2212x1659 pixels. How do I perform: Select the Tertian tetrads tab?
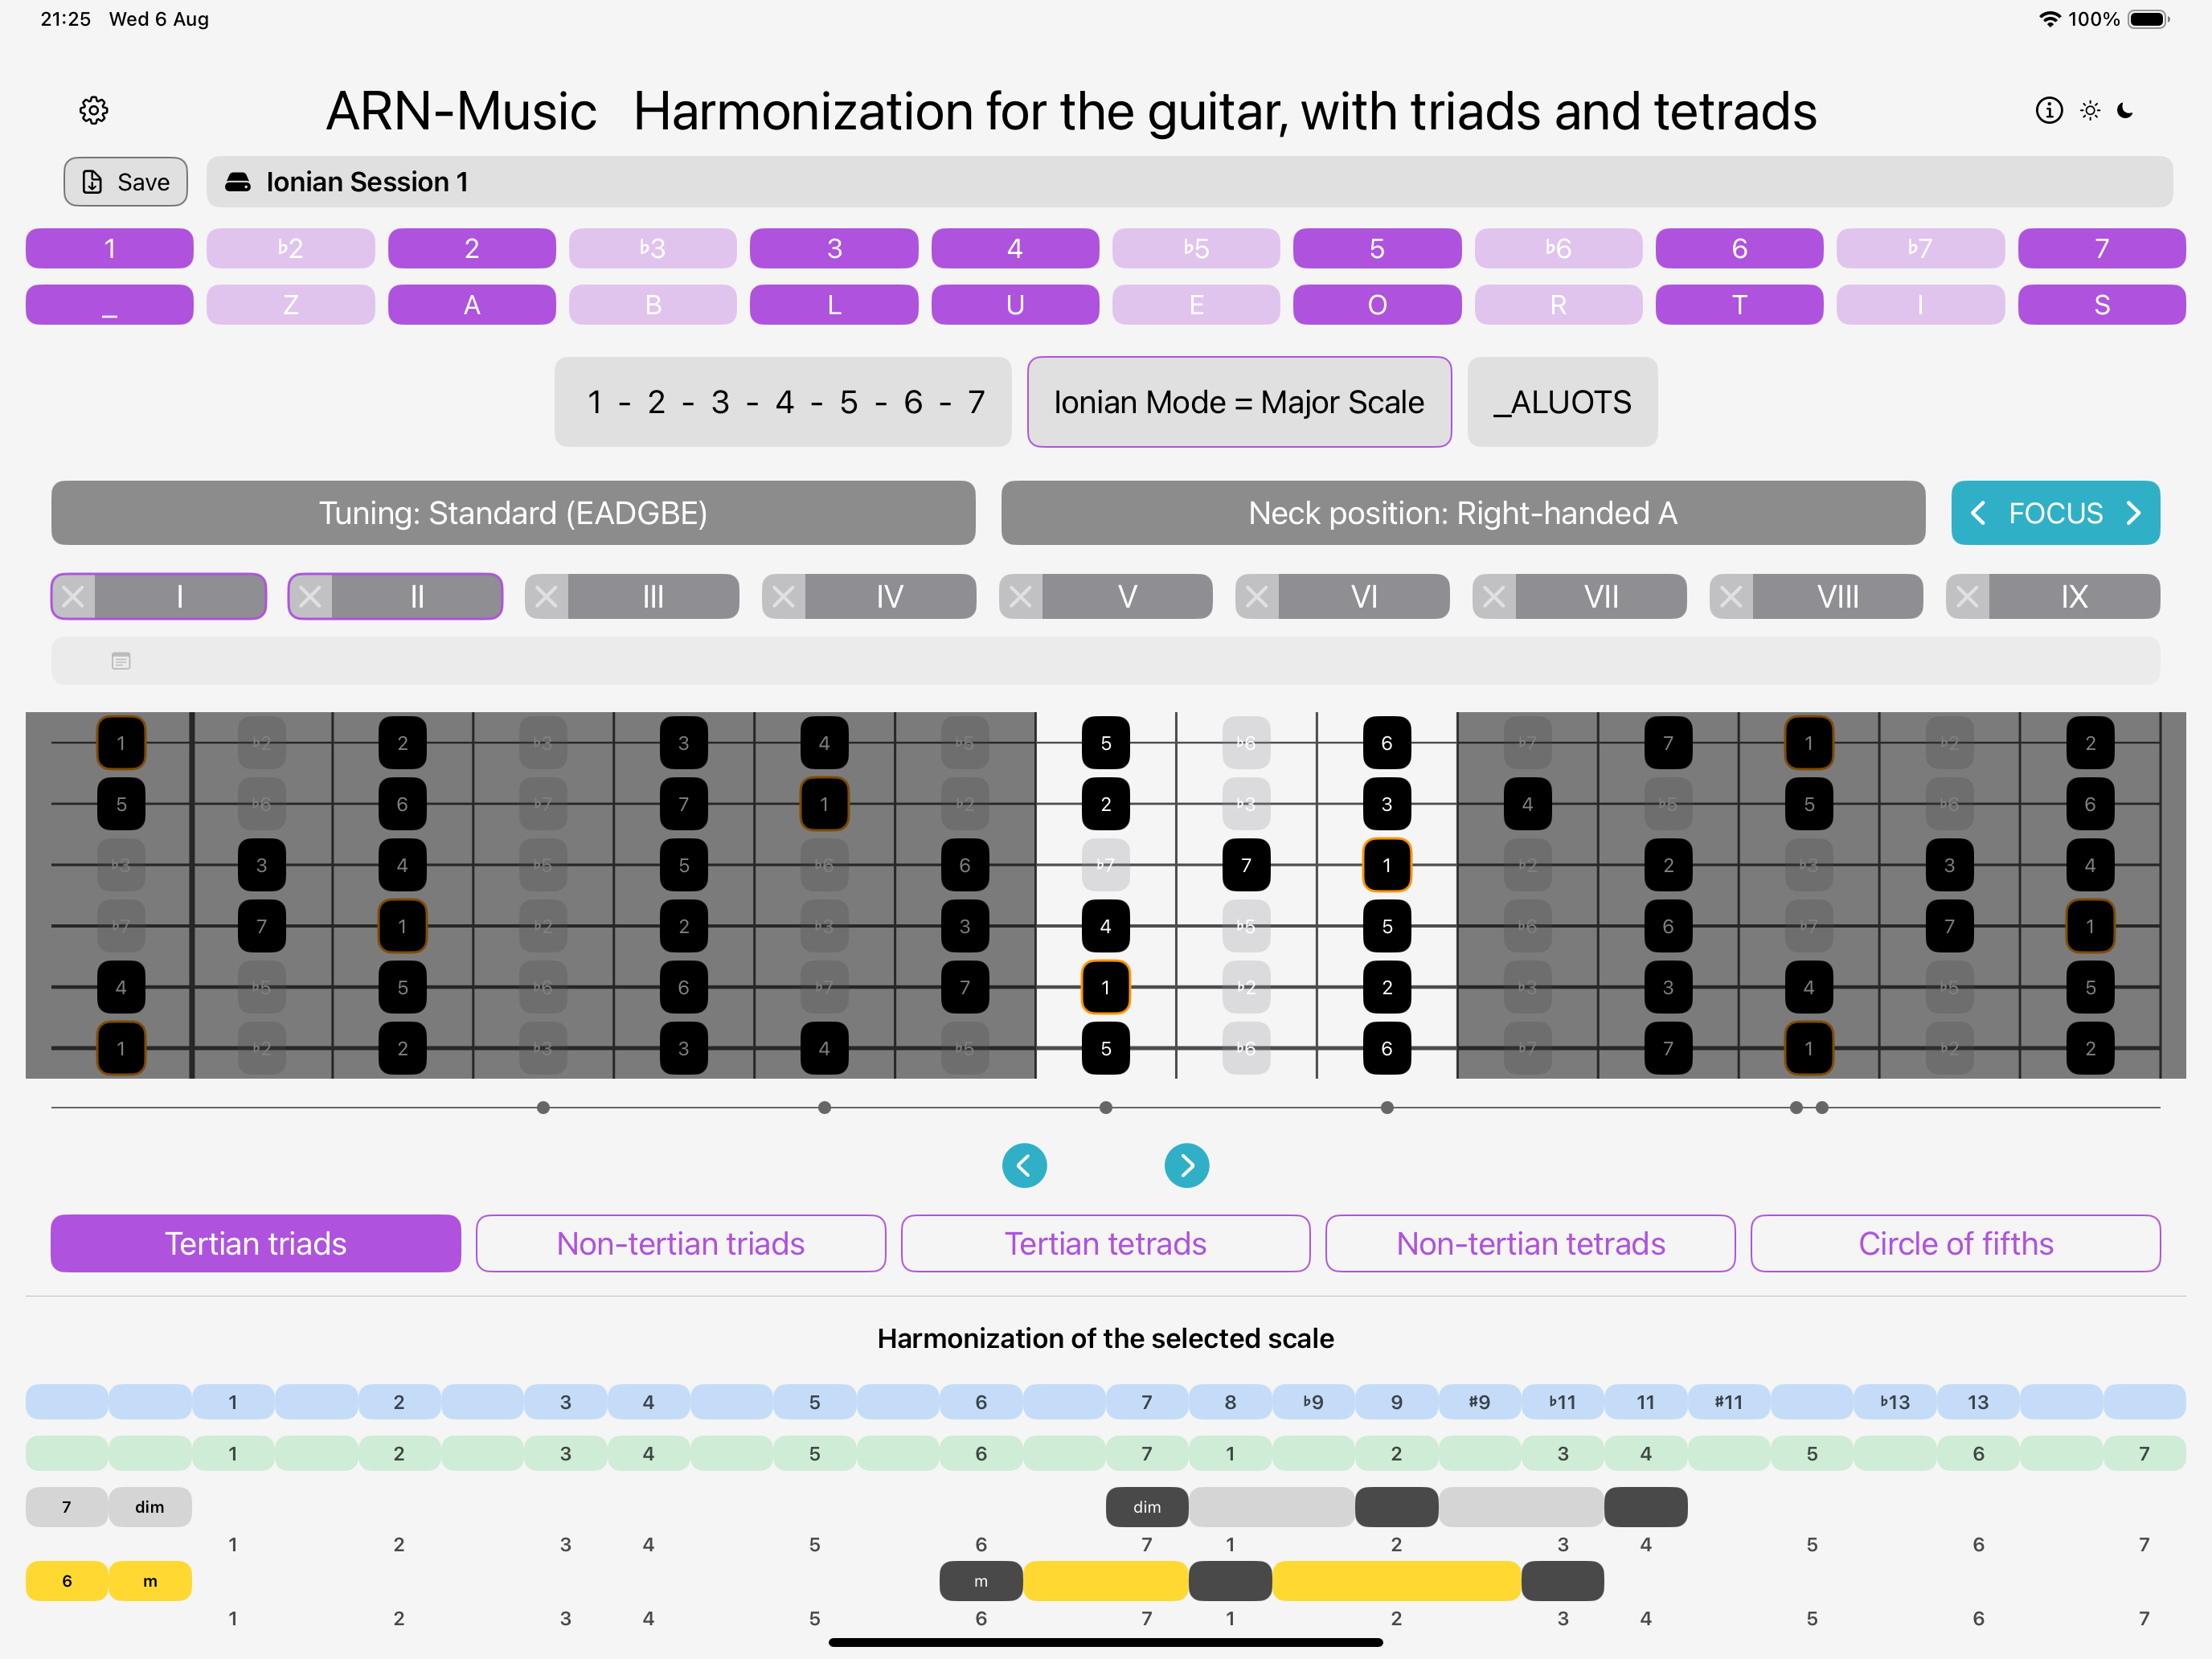(x=1105, y=1243)
